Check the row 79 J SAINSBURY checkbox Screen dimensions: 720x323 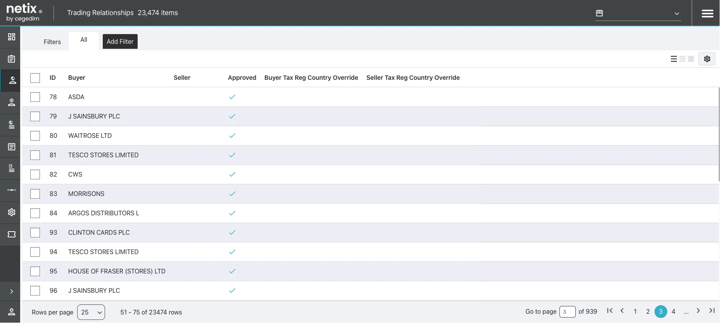35,116
